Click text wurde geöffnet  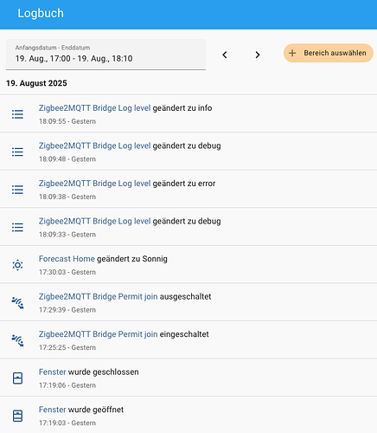96,410
